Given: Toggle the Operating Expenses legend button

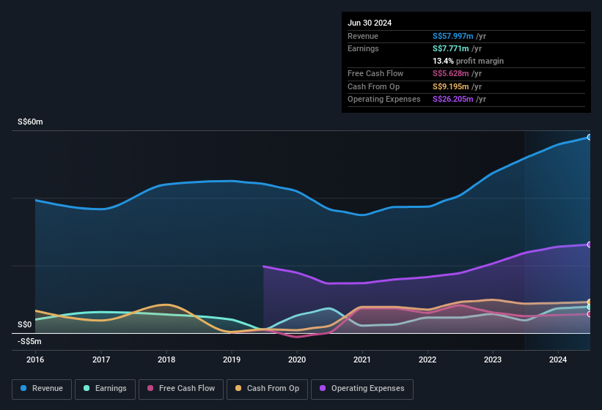Looking at the screenshot, I should pos(362,389).
